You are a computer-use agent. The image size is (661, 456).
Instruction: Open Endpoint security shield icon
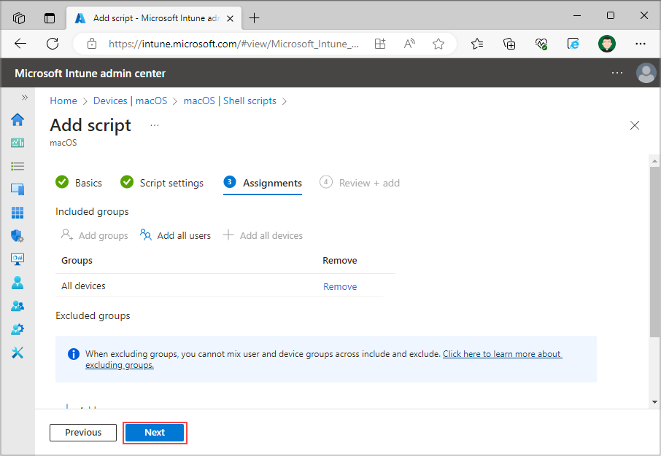18,236
